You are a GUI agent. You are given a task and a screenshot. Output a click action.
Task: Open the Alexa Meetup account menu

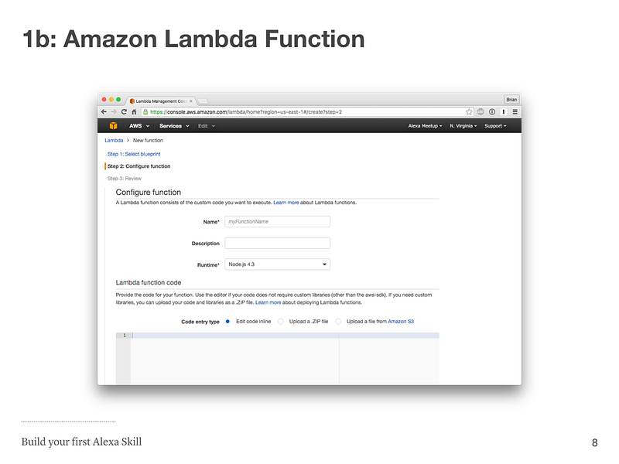(x=425, y=126)
